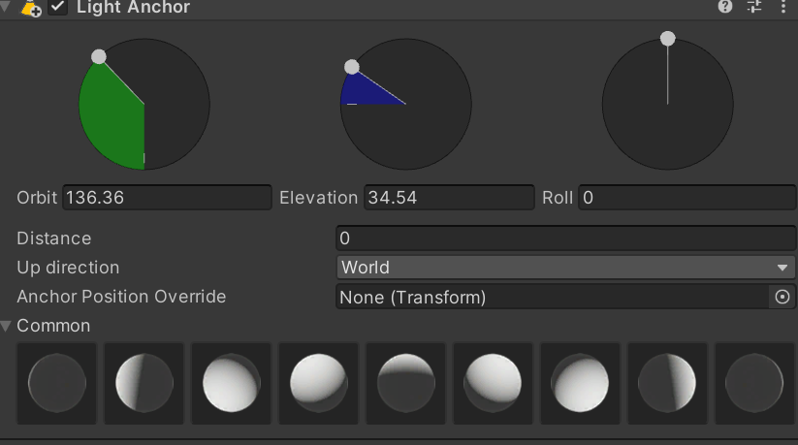Collapse the Common presets section
Viewport: 798px width, 445px height.
pyautogui.click(x=8, y=326)
